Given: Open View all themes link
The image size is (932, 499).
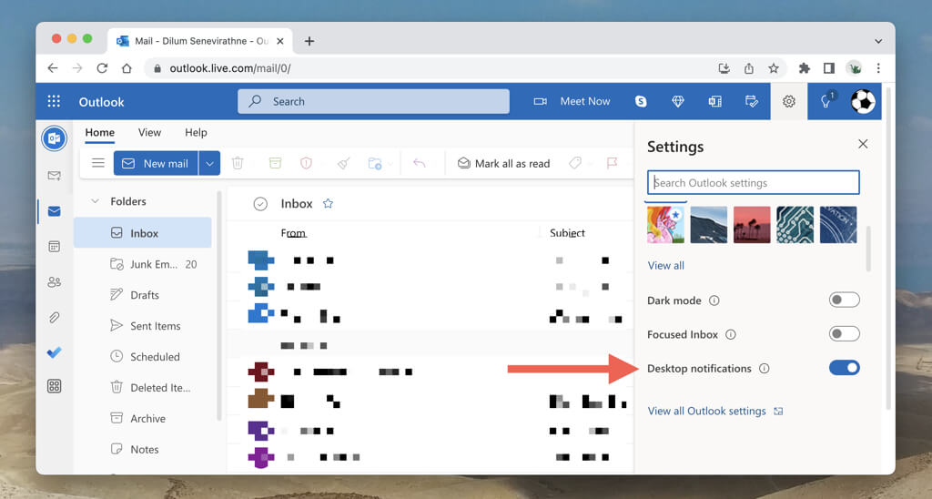Looking at the screenshot, I should [x=665, y=265].
